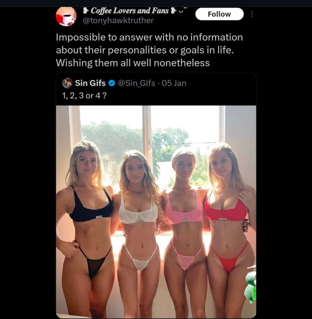312x319 pixels.
Task: Click the emoji glyph after the word Fans
Action: [x=173, y=11]
